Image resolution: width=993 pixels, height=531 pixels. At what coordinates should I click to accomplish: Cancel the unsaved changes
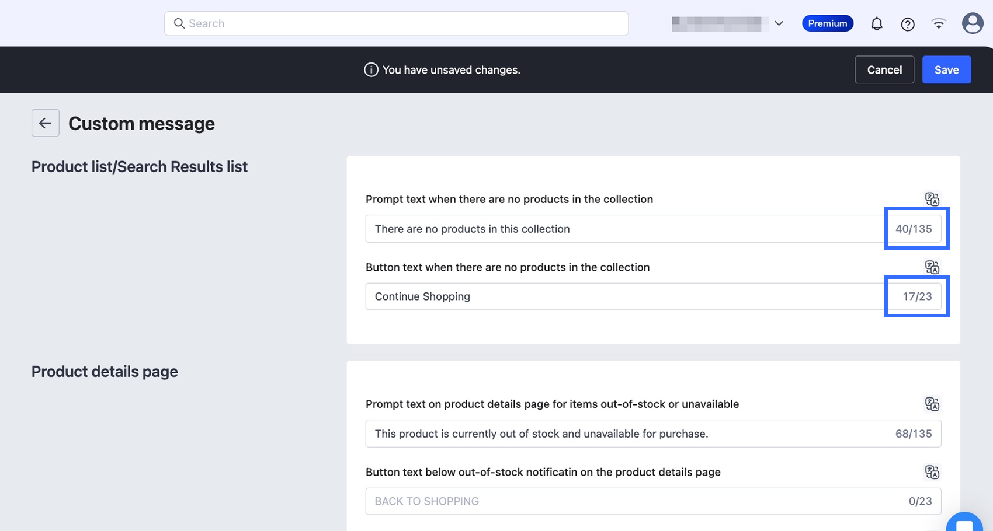click(x=884, y=69)
